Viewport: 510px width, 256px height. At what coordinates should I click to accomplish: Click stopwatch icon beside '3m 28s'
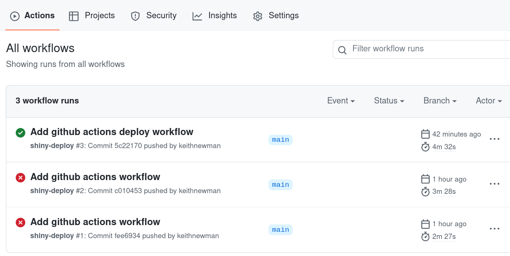(425, 192)
